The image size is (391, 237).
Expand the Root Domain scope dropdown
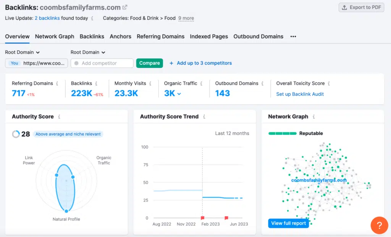point(22,52)
